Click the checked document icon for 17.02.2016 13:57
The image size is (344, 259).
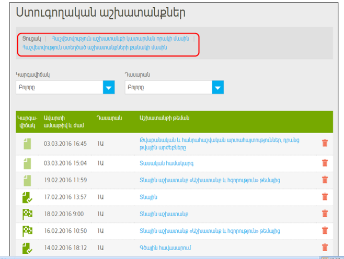[27, 197]
